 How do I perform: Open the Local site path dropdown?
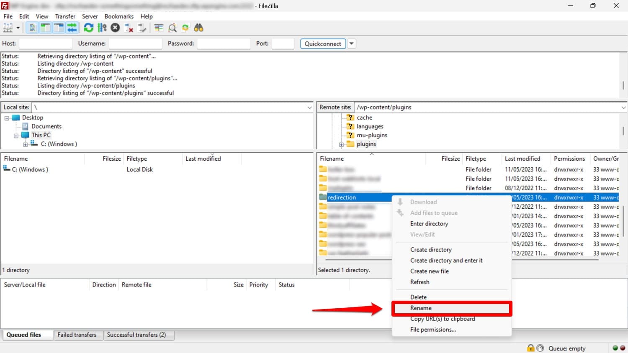click(x=309, y=107)
